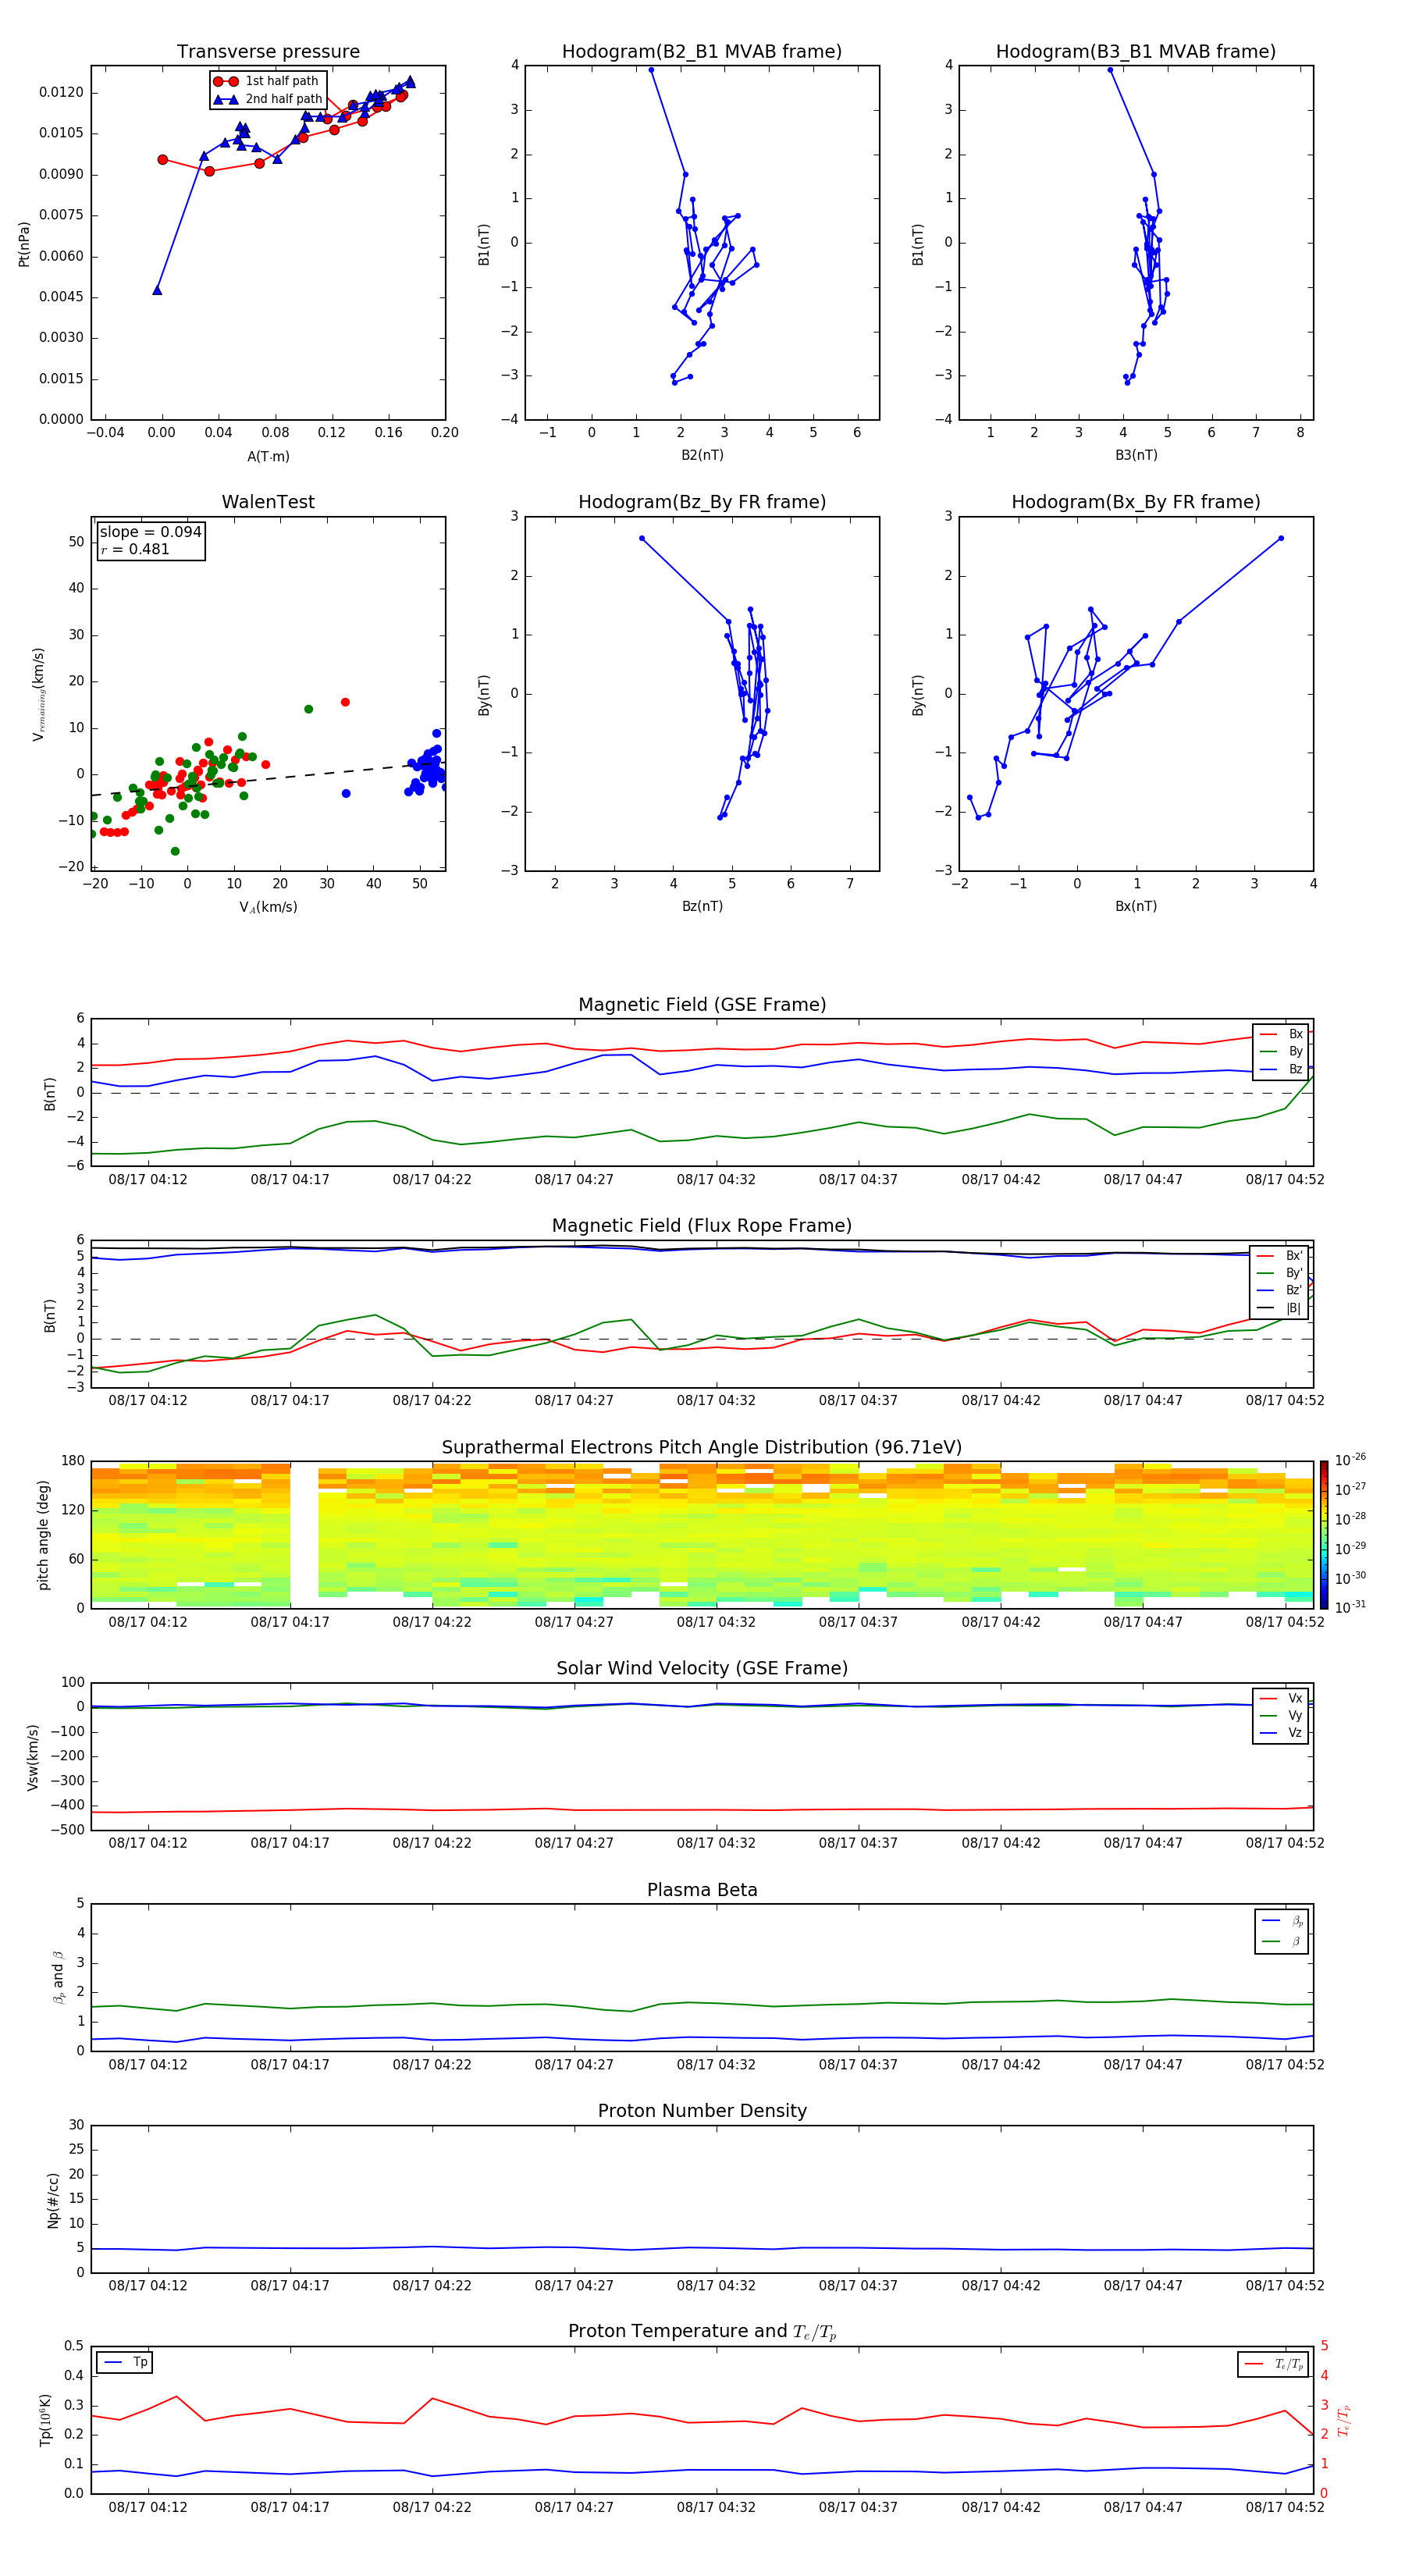This screenshot has height=2576, width=1405.
Task: Click the 'B2(nT)' x-axis label
Action: click(702, 455)
